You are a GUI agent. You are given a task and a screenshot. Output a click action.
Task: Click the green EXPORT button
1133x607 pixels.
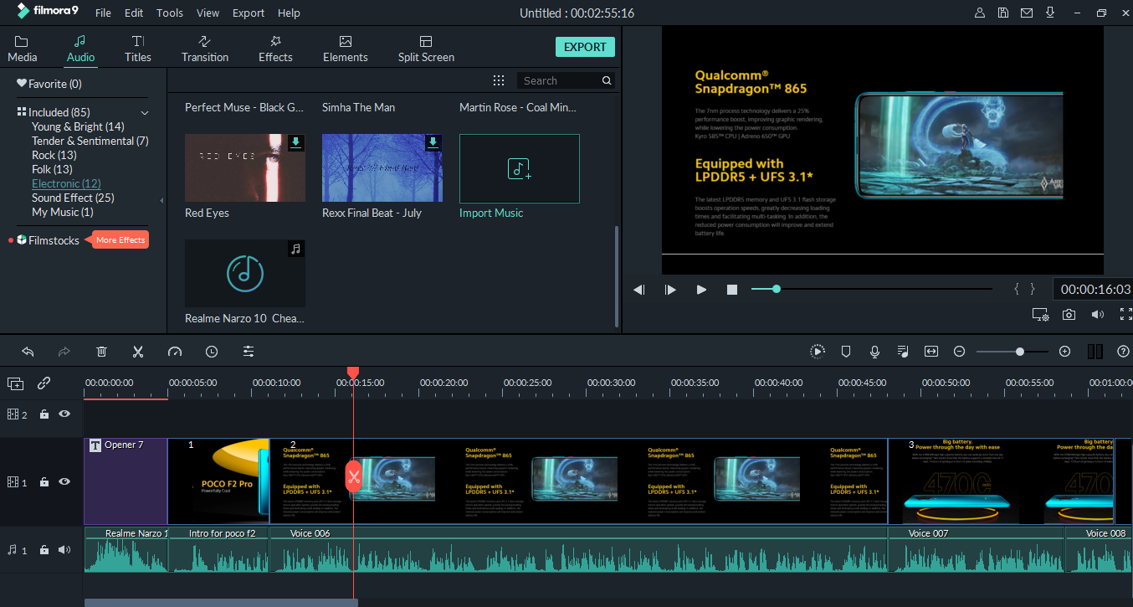pos(585,47)
